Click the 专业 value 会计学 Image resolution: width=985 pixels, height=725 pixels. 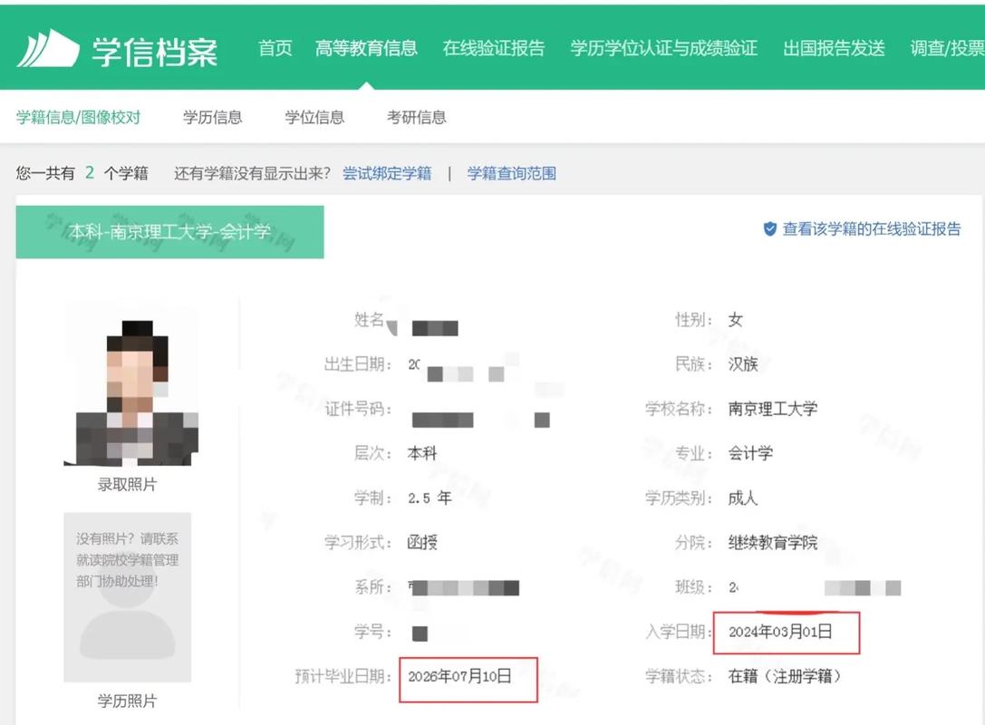750,453
